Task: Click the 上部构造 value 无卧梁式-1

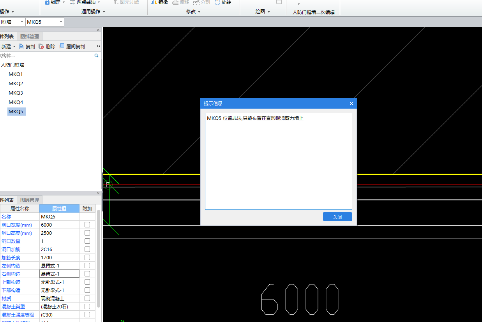Action: (60, 282)
